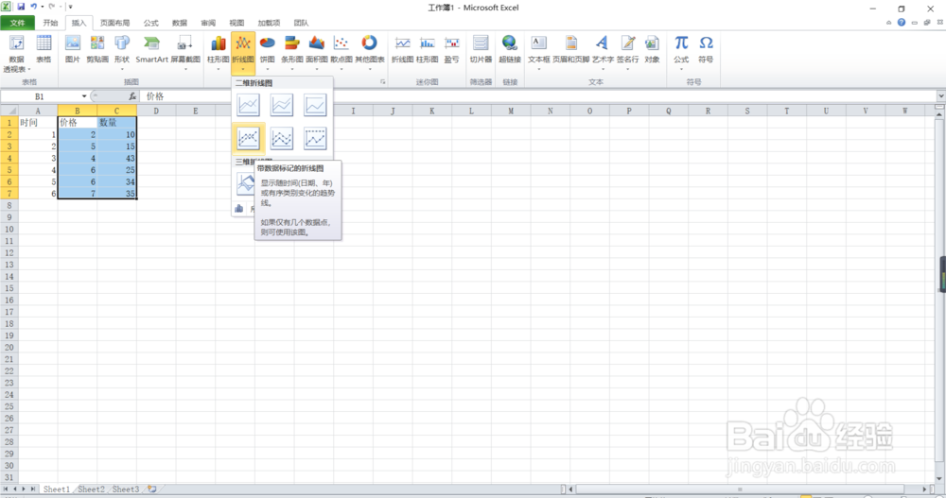Click the Save icon in quick access toolbar
Viewport: 946px width, 498px height.
point(21,7)
